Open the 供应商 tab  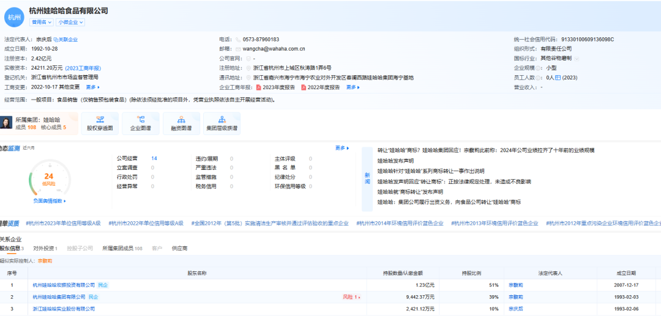click(x=179, y=249)
